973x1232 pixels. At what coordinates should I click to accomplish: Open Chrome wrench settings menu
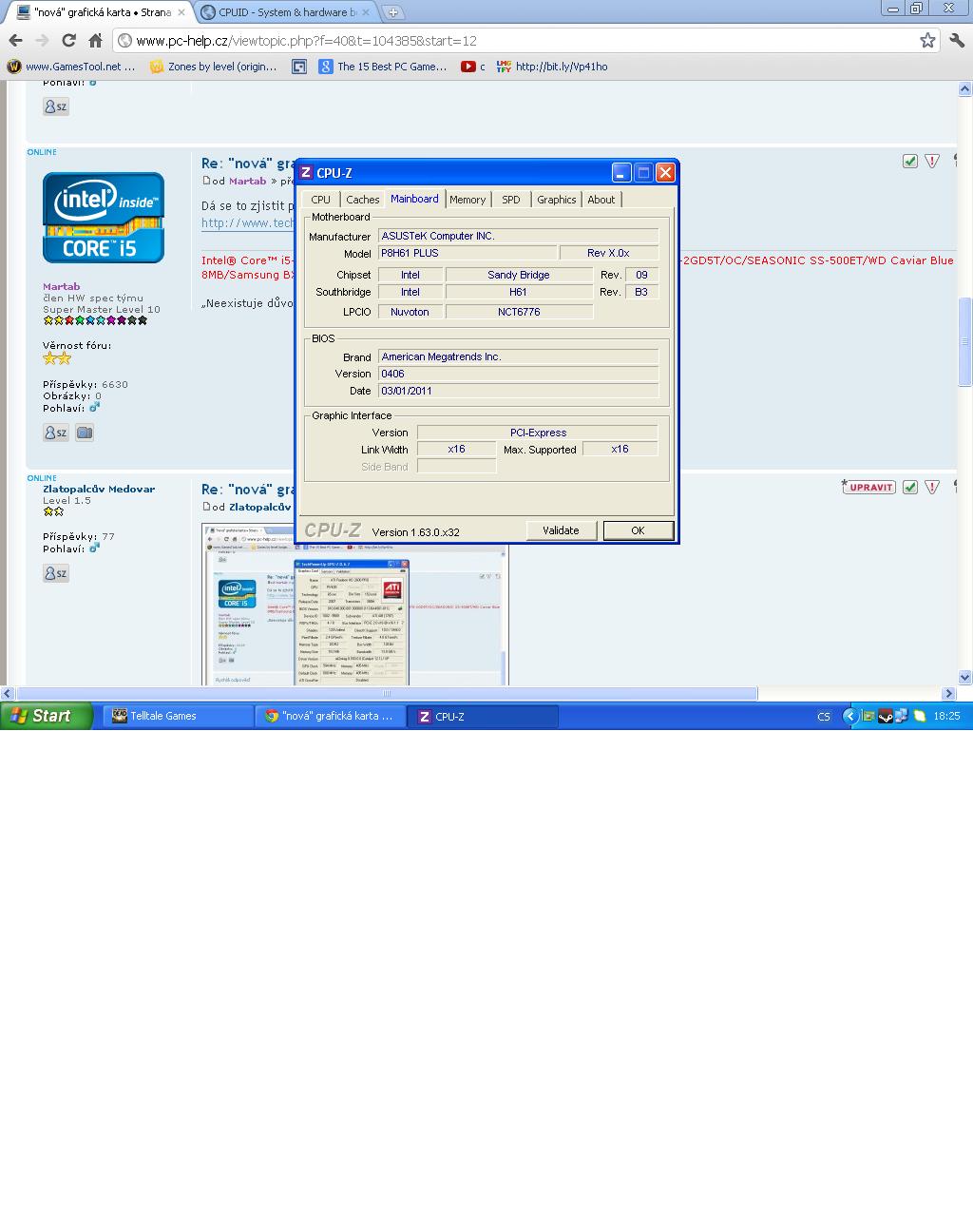point(957,40)
